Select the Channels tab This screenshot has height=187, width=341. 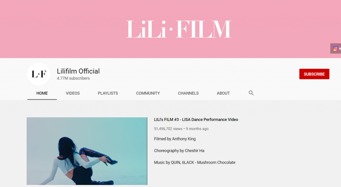(188, 93)
